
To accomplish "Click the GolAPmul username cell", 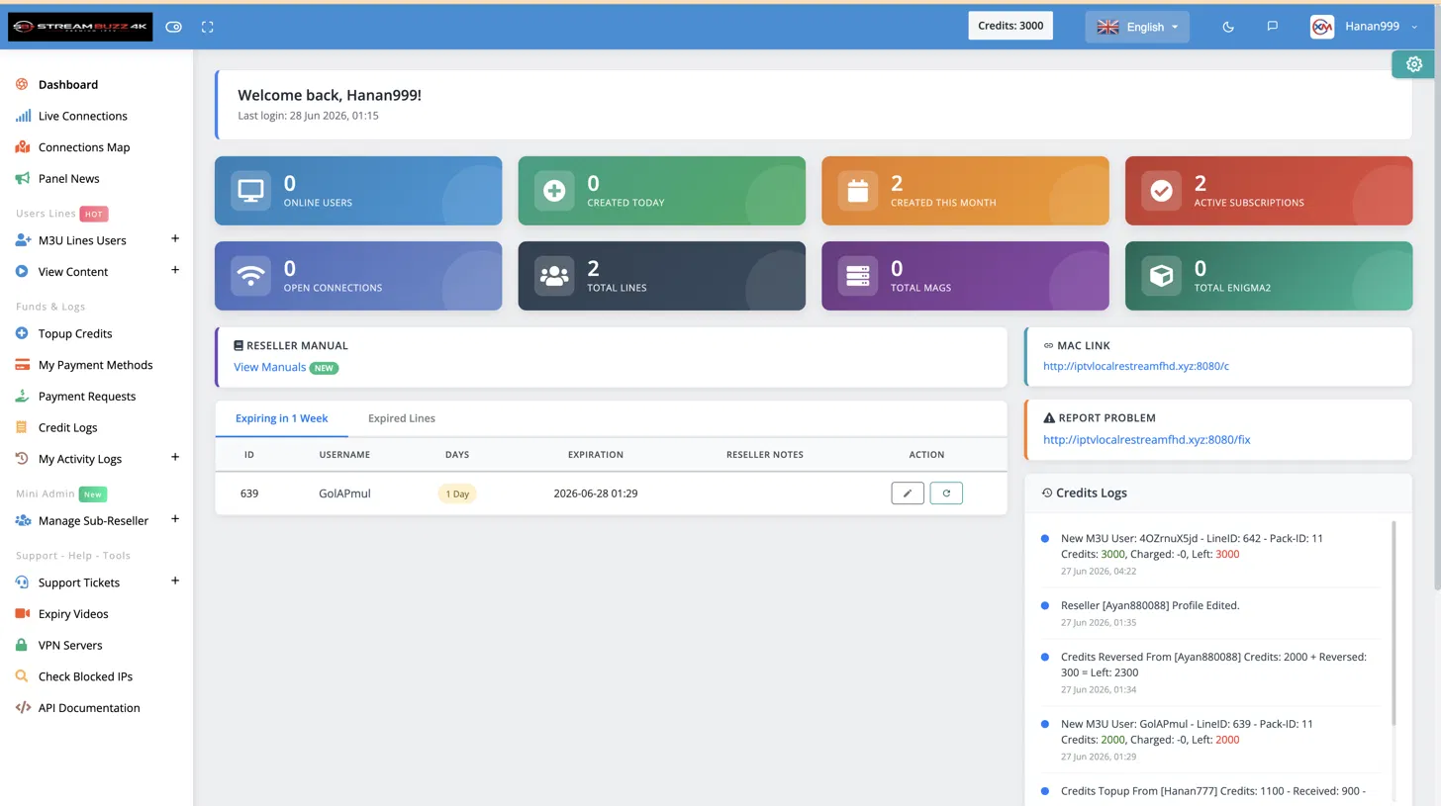I will [344, 493].
